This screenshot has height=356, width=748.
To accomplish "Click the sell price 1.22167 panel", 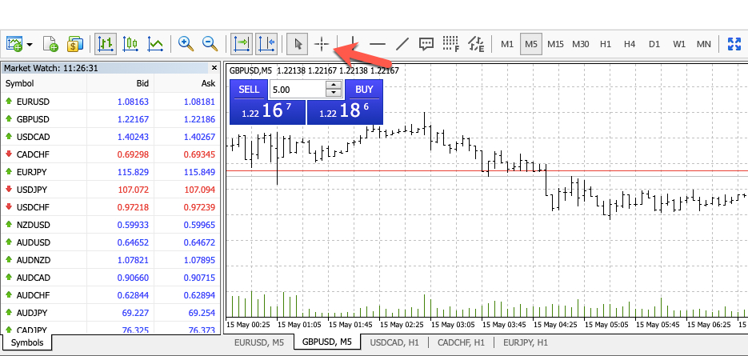I will coord(268,112).
